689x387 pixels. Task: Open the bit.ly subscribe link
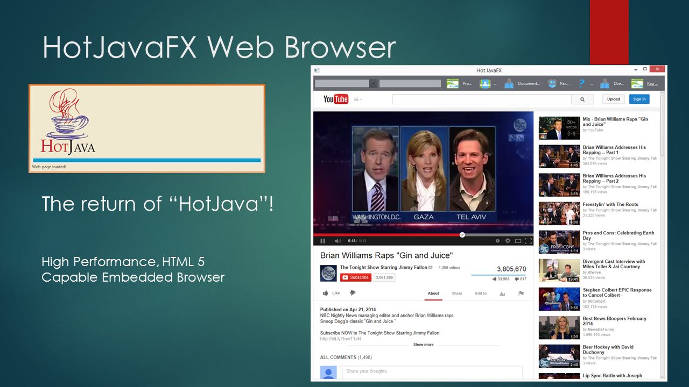(341, 339)
